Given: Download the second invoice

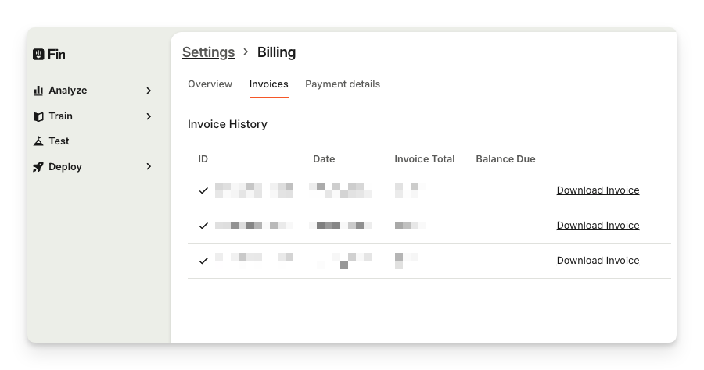Looking at the screenshot, I should coord(598,226).
